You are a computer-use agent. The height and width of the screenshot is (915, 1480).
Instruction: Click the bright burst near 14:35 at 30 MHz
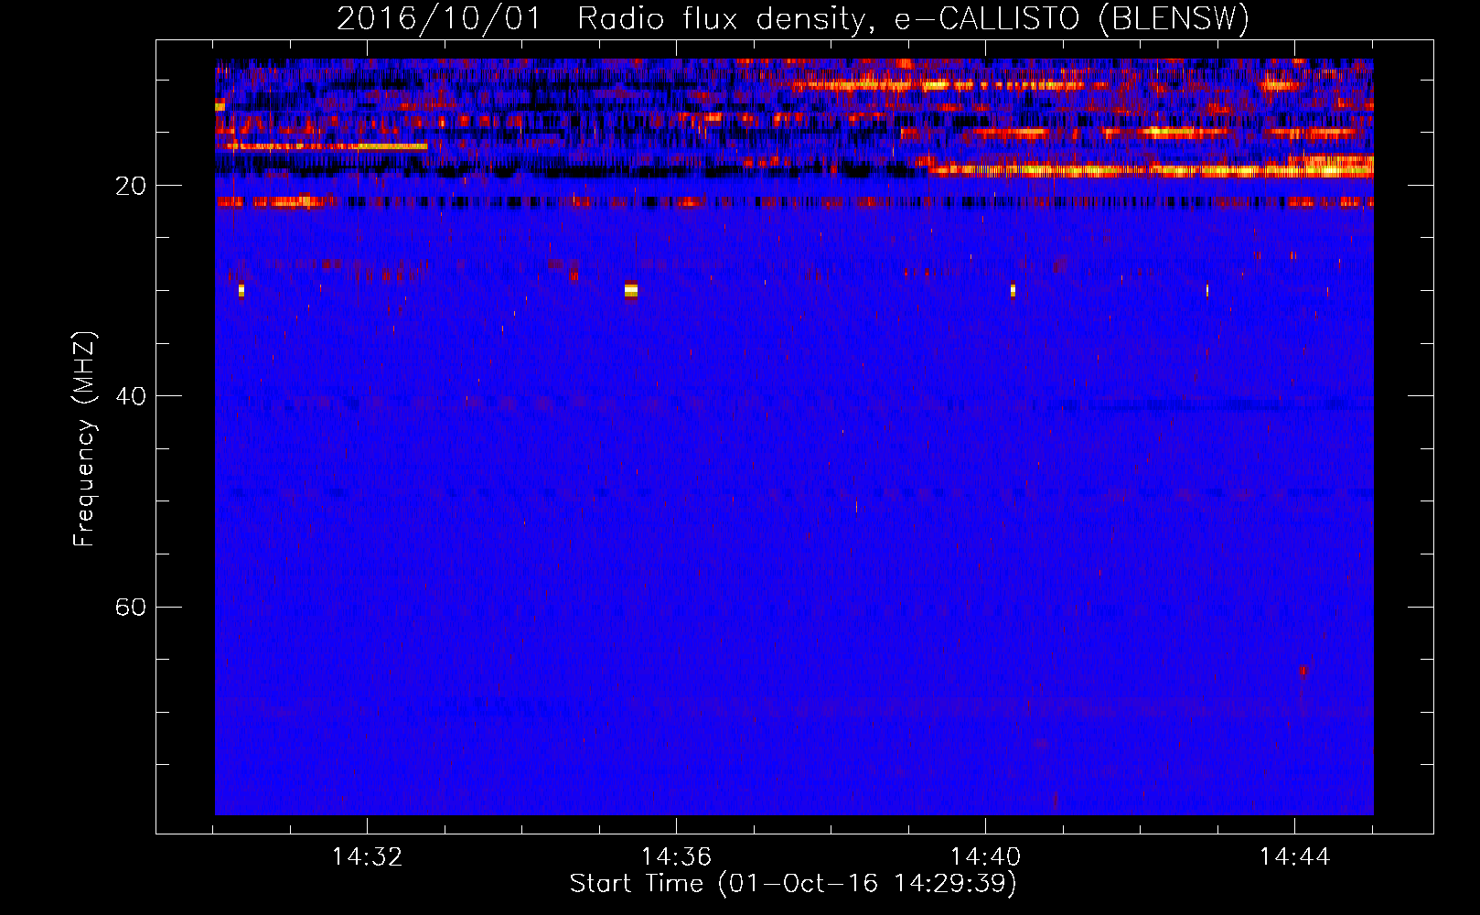click(631, 290)
